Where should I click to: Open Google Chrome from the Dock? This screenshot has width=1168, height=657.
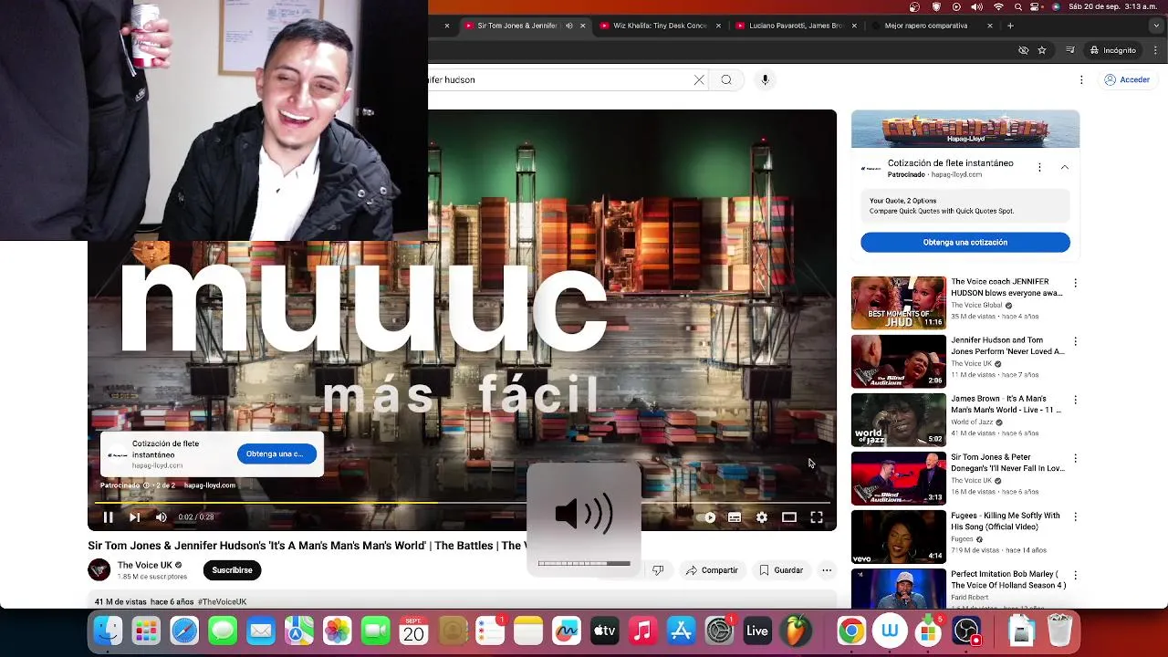(851, 631)
